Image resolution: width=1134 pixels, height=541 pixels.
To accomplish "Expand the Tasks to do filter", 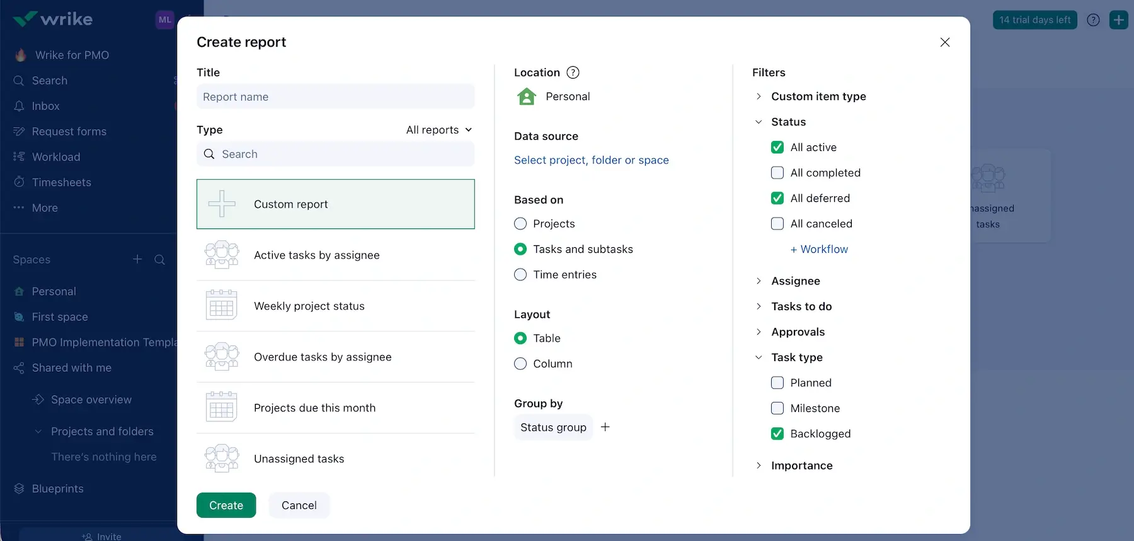I will (759, 306).
